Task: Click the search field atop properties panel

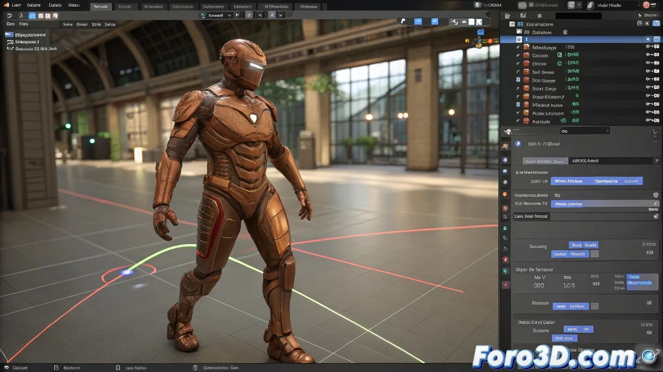Action: coord(584,131)
